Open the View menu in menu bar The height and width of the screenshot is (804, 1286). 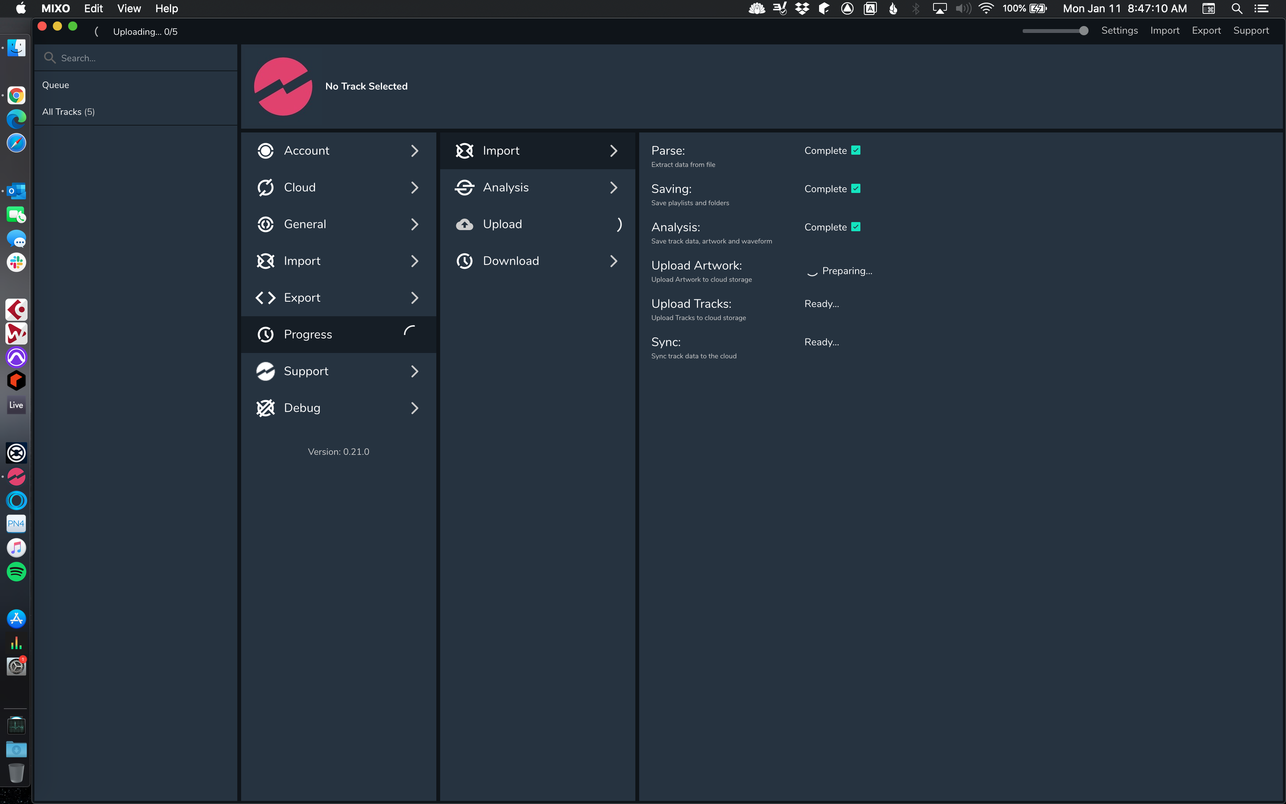[129, 8]
